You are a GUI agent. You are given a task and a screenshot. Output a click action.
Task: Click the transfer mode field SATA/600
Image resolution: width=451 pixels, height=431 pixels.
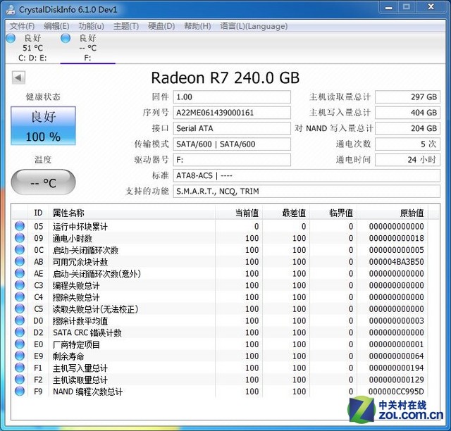(x=232, y=144)
